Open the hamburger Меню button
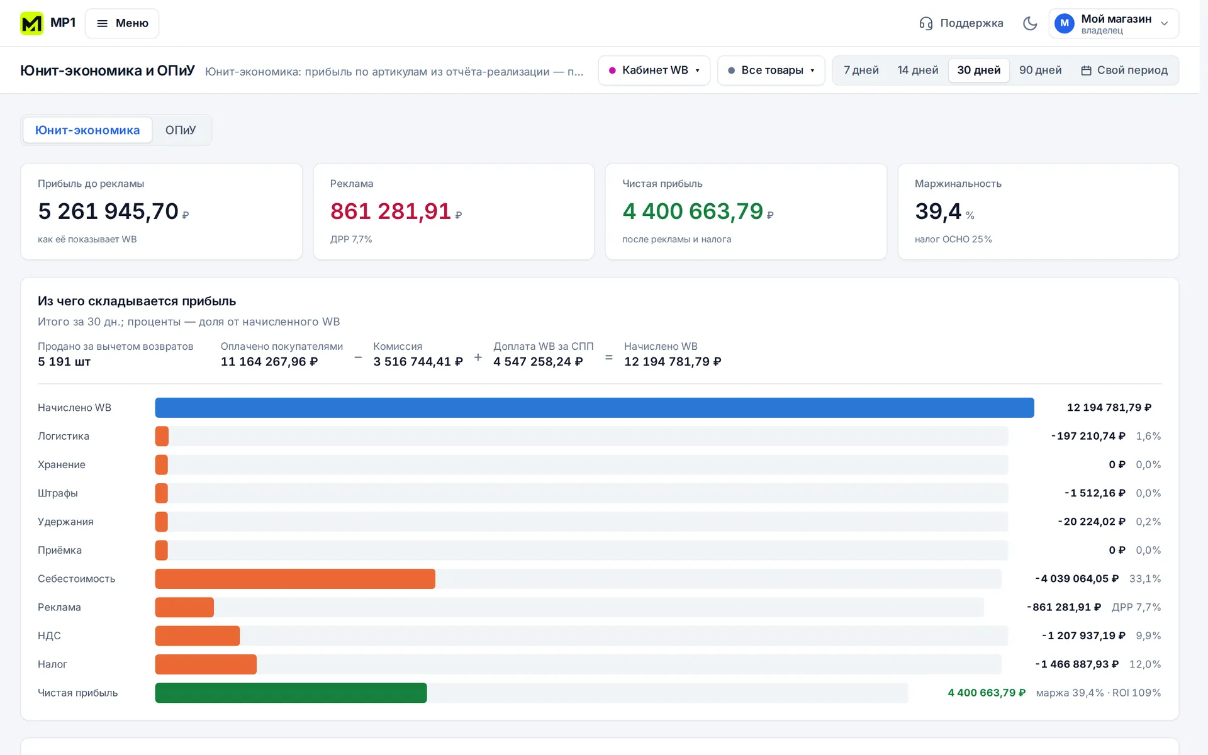The image size is (1208, 755). click(x=122, y=23)
